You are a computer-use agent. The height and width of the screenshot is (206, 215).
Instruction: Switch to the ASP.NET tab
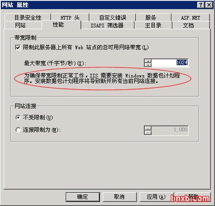191,17
